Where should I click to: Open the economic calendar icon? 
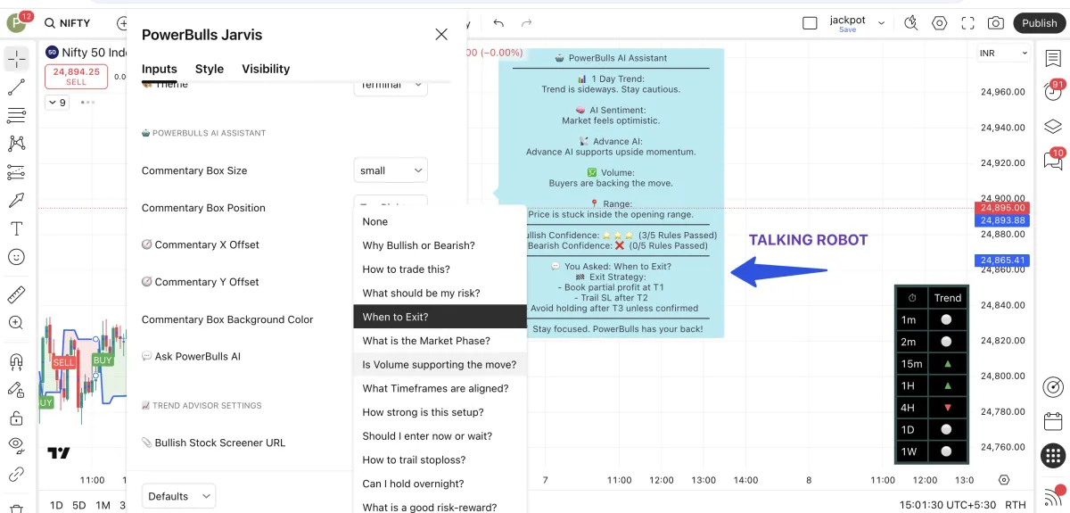(1053, 420)
